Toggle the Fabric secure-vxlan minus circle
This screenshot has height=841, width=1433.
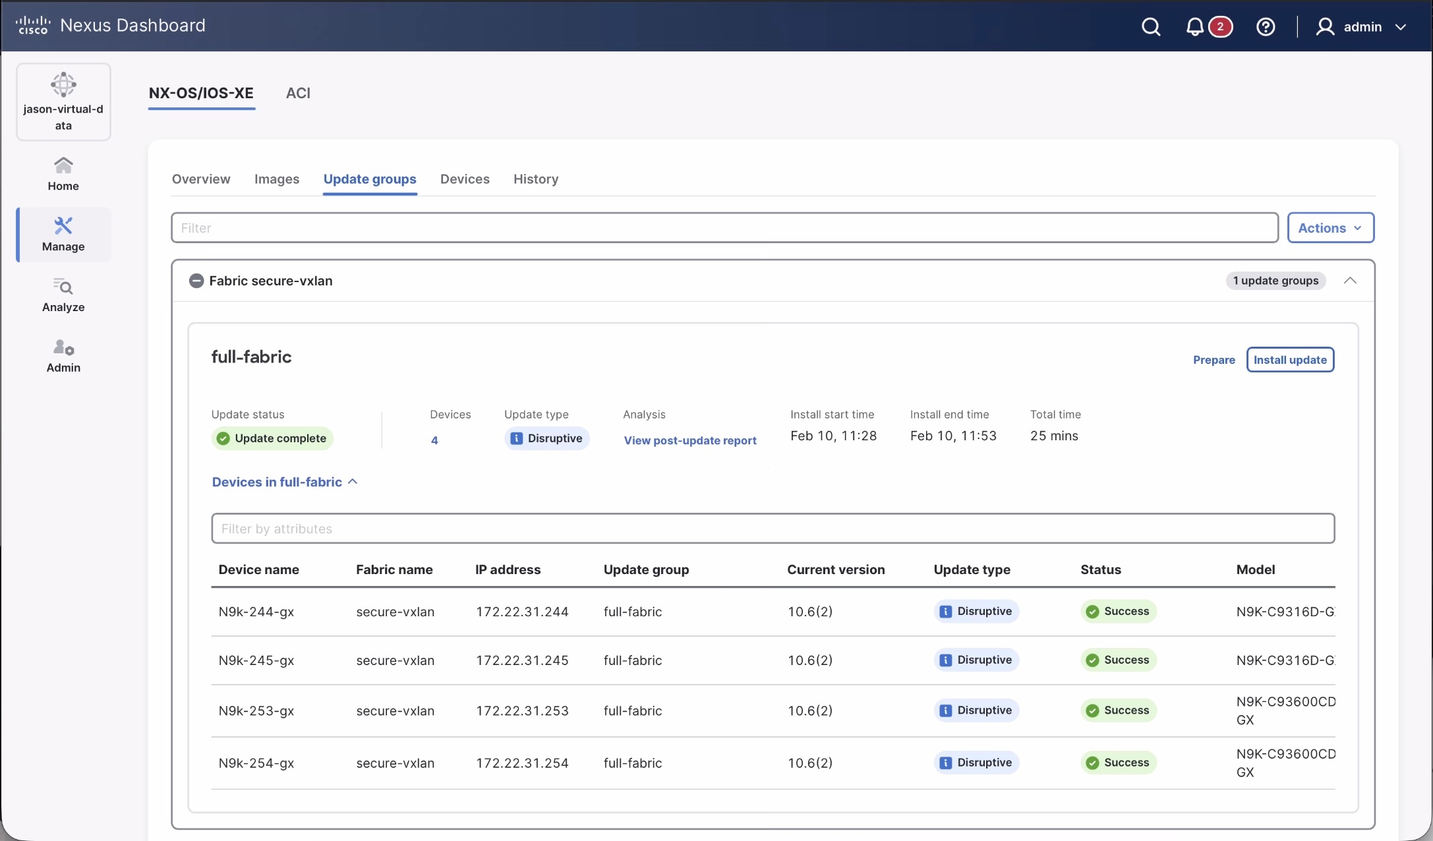(x=196, y=281)
